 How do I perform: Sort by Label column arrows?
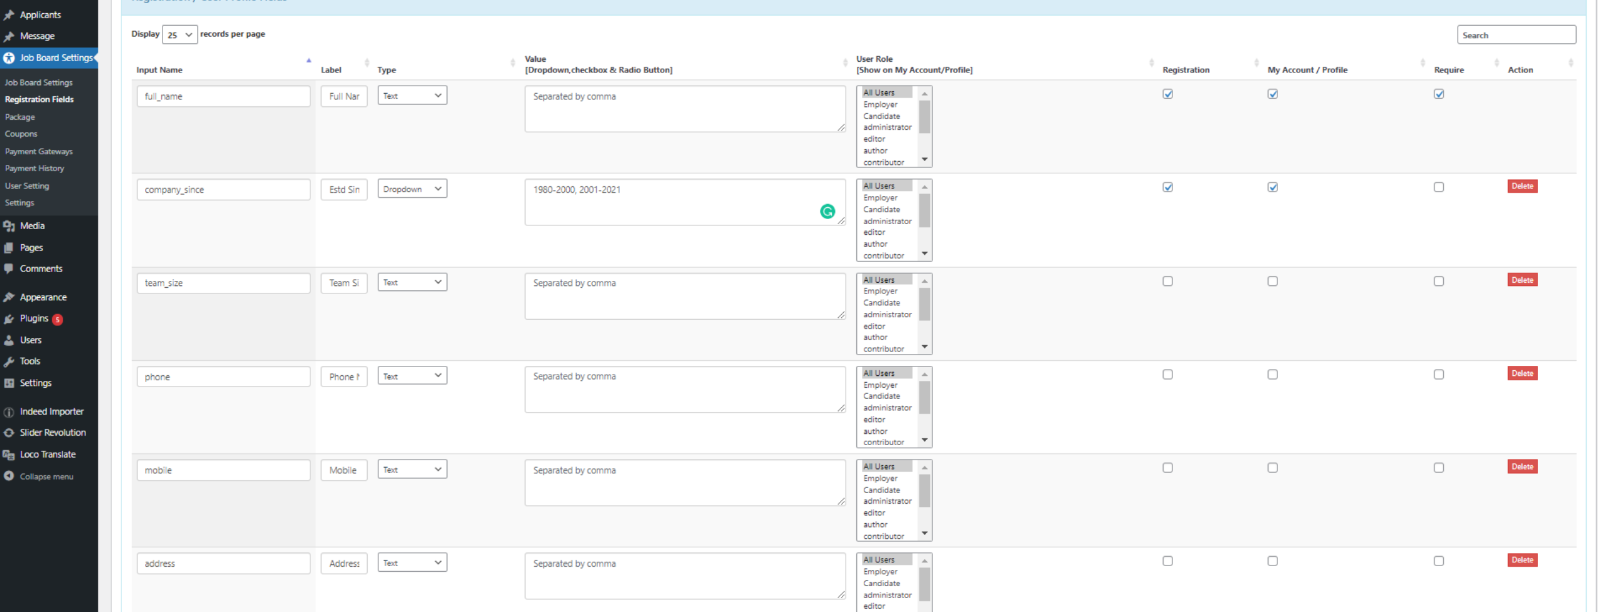(x=367, y=62)
